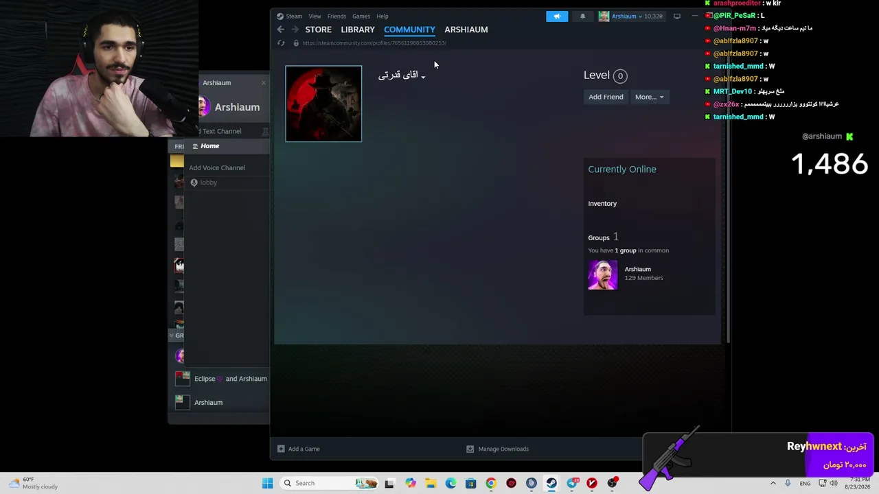Open the volume control in the system tray
This screenshot has height=494, width=879.
click(x=834, y=483)
